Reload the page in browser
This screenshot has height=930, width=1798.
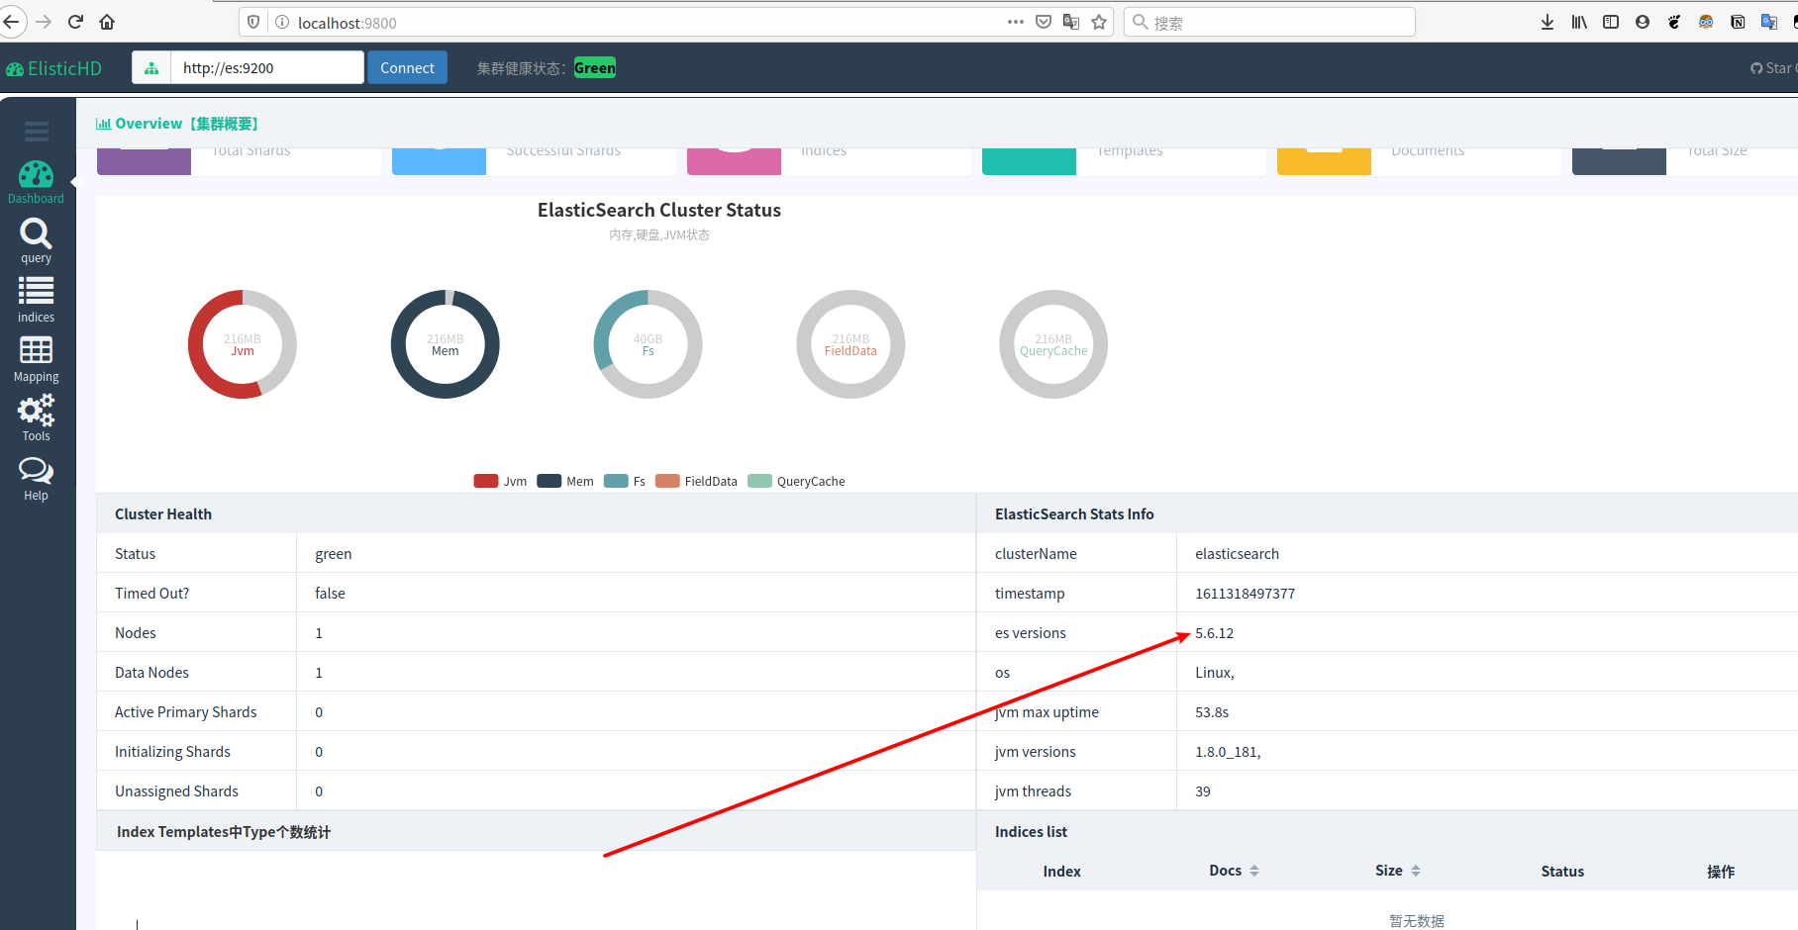point(75,22)
